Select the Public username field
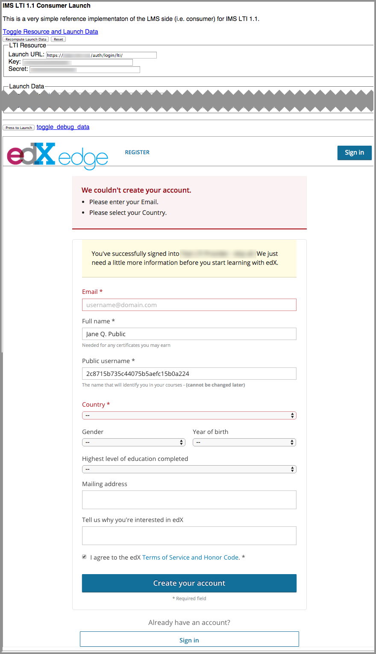 point(189,373)
